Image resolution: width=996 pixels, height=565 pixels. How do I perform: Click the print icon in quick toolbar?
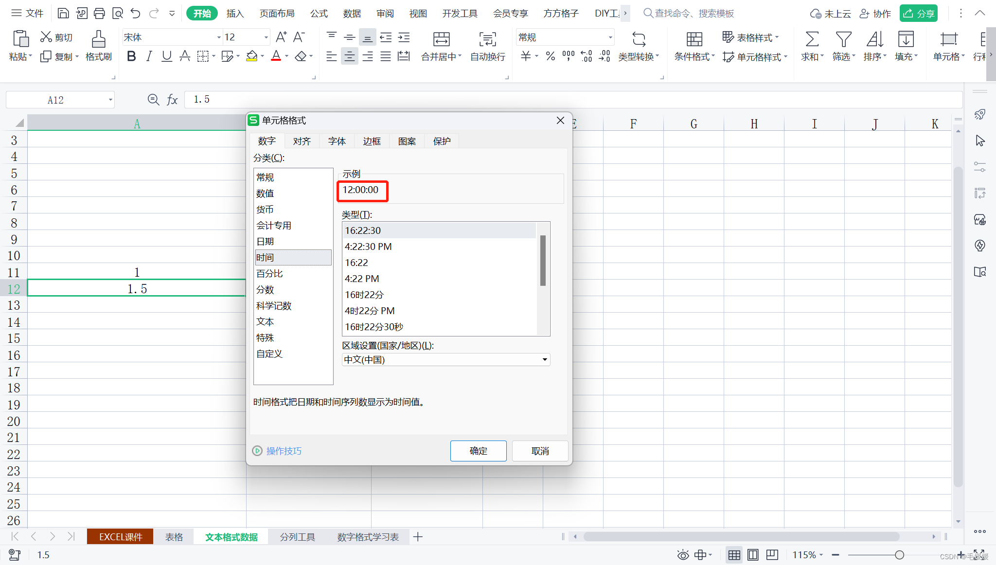99,13
